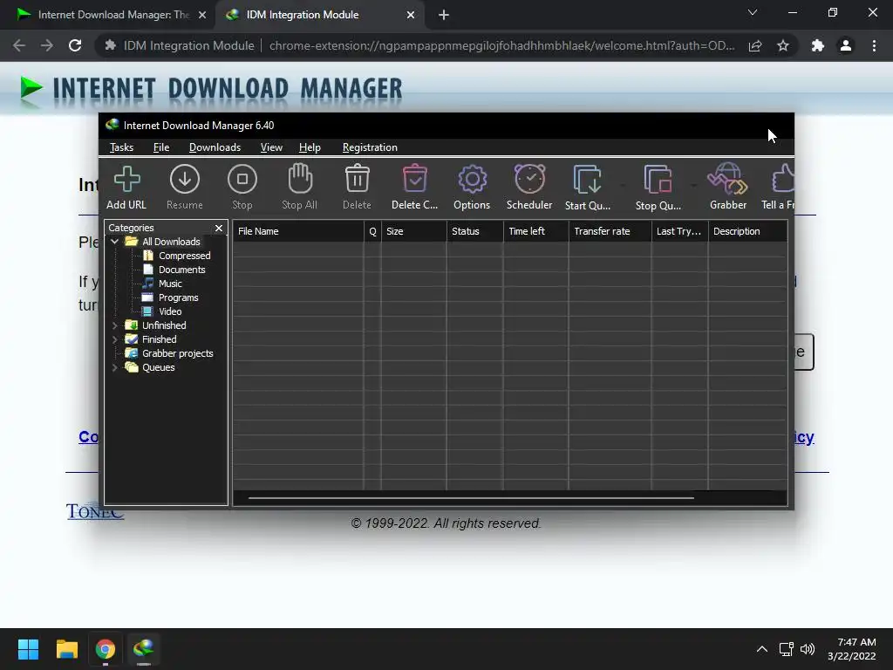Open the Downloads menu
893x670 pixels.
pyautogui.click(x=215, y=147)
